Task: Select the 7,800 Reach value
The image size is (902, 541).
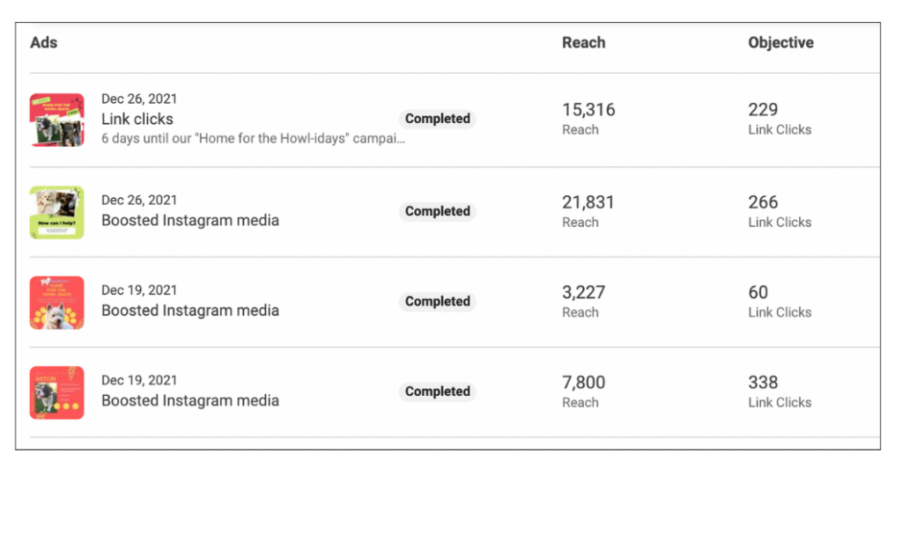Action: click(x=583, y=383)
